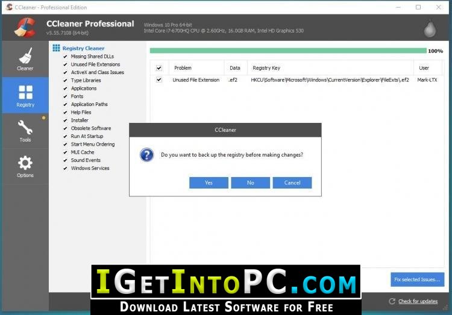
Task: Toggle Unused File Extensions checkmark
Action: tap(65, 64)
